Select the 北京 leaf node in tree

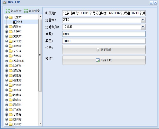pos(20,22)
